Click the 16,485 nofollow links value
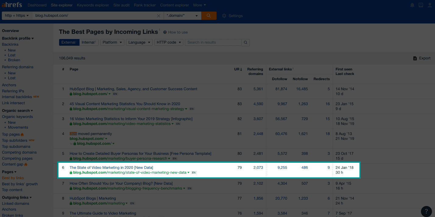The image size is (435, 217). [302, 89]
